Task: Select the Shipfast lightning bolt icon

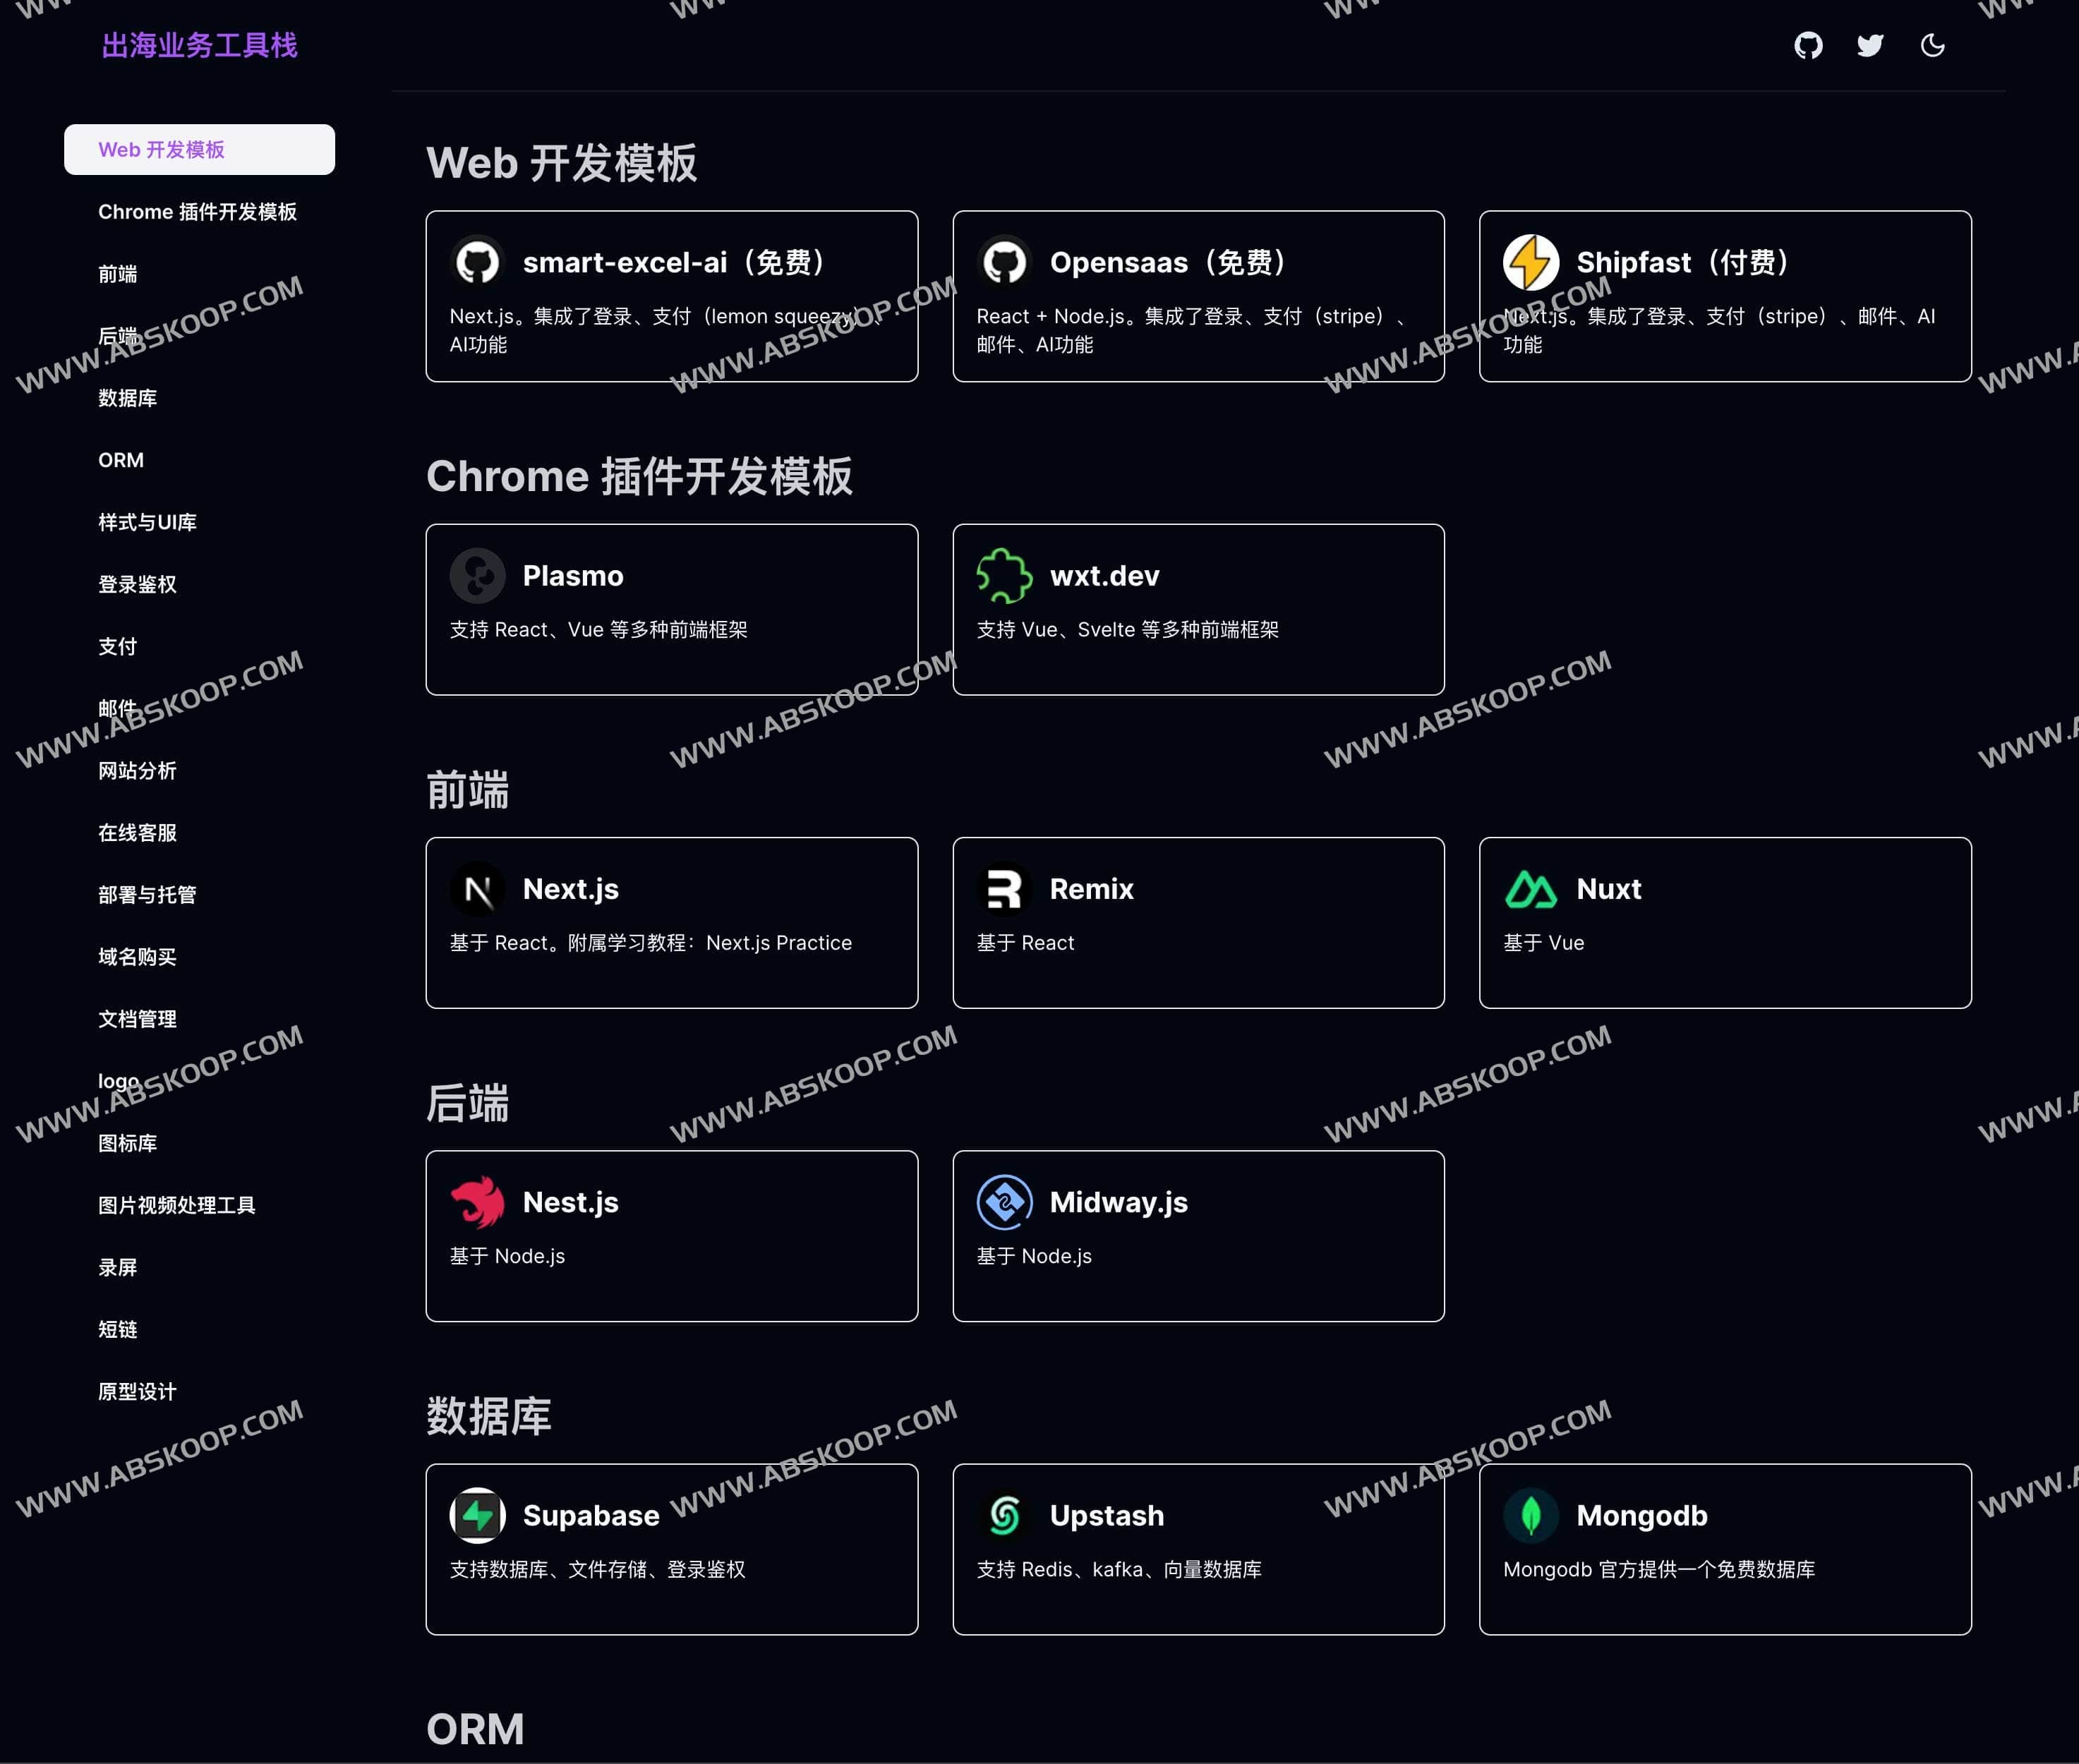Action: click(1530, 262)
